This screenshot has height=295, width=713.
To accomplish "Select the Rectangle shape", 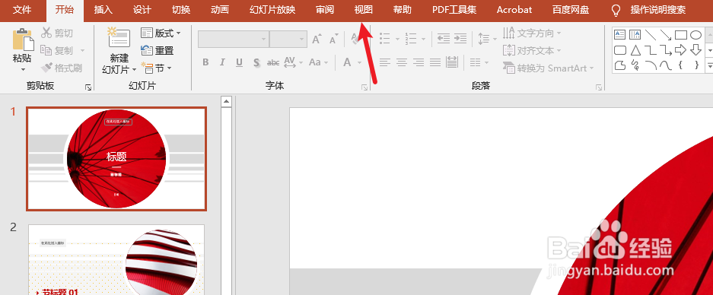I will (x=681, y=34).
